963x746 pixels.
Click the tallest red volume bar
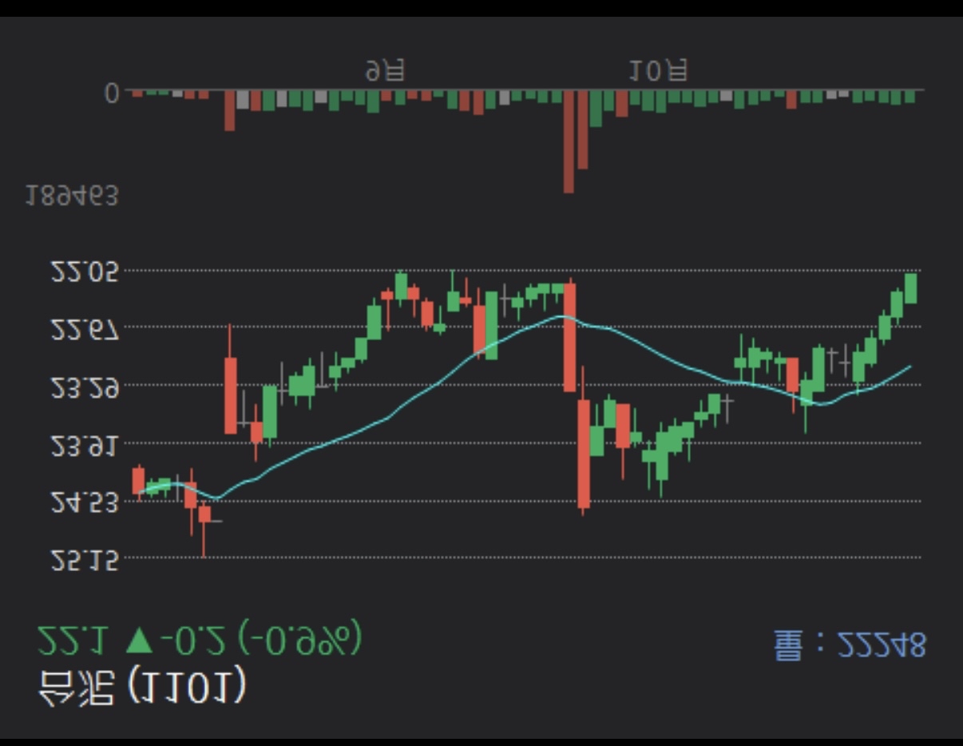tap(569, 141)
